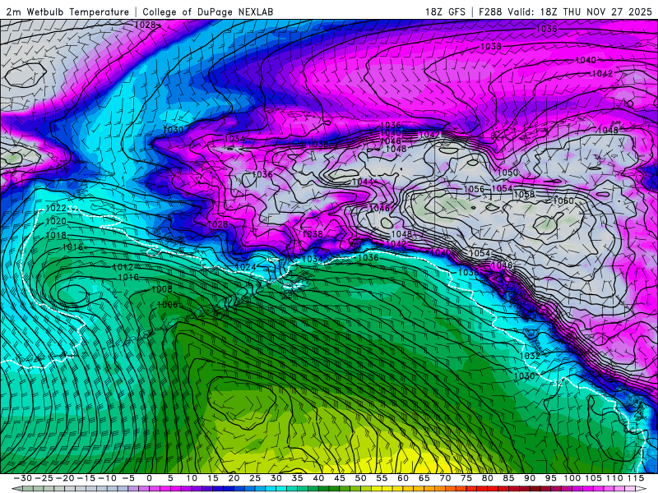Click the -10 value on the color scale

click(108, 478)
